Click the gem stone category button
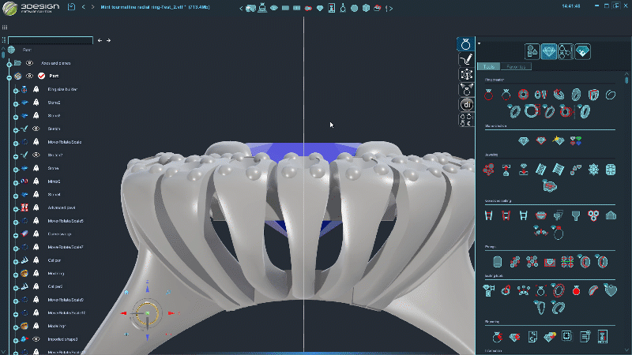632x355 pixels. pyautogui.click(x=549, y=51)
